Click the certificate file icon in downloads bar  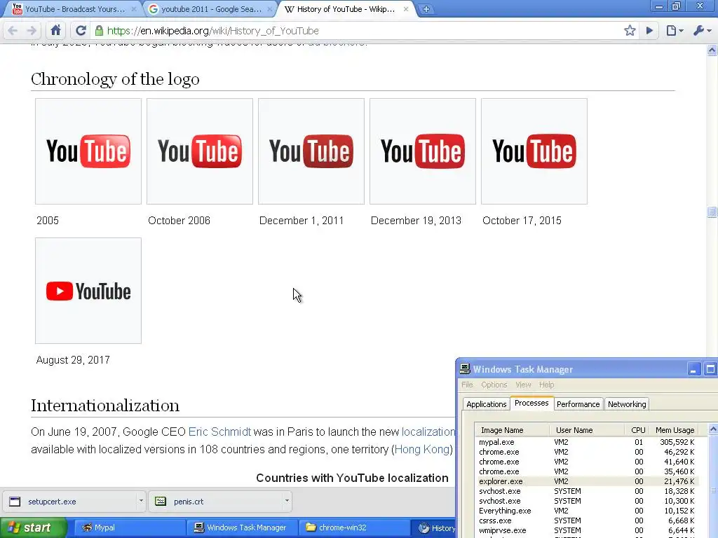point(161,502)
